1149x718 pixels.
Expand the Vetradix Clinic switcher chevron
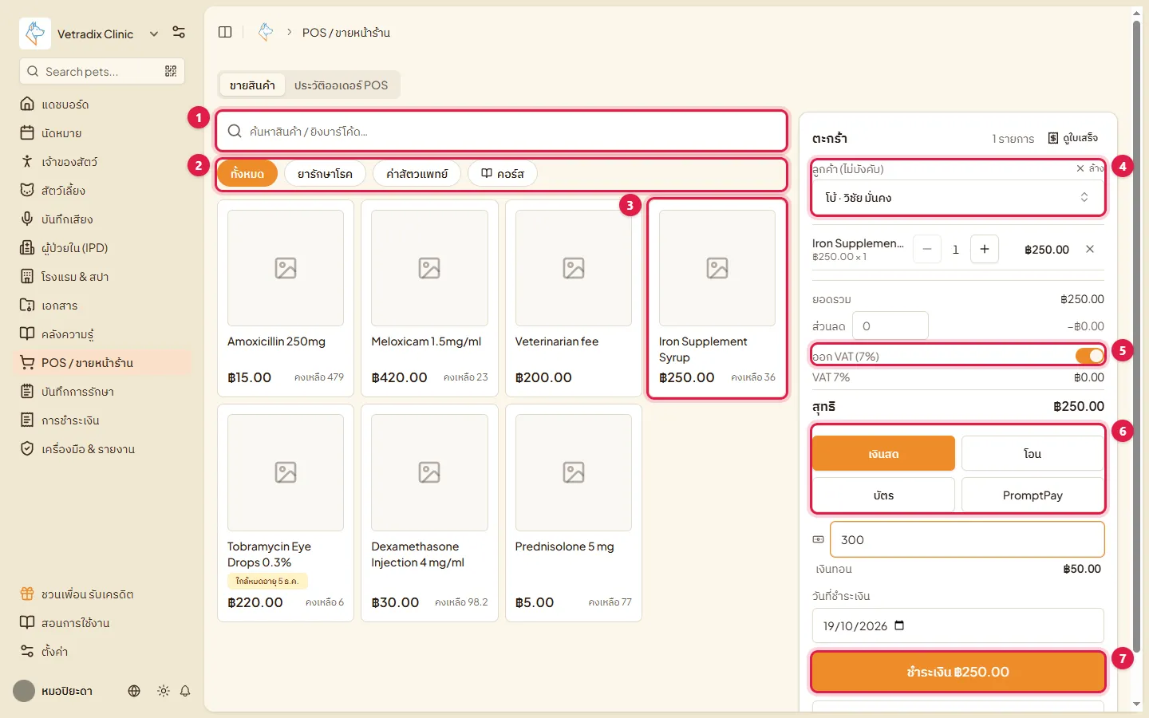pos(154,34)
